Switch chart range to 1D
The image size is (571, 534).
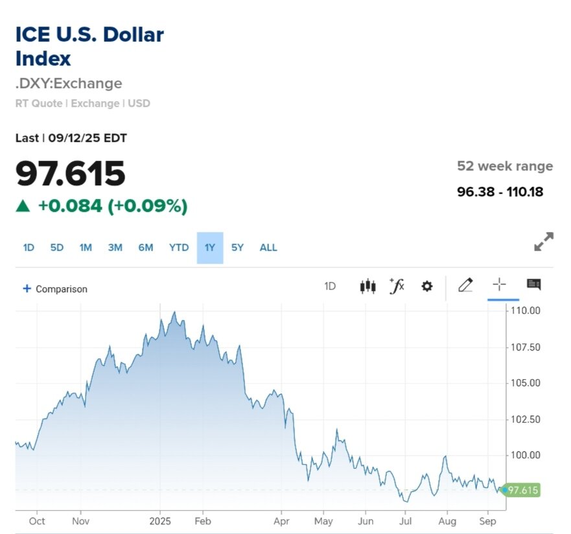(x=29, y=248)
